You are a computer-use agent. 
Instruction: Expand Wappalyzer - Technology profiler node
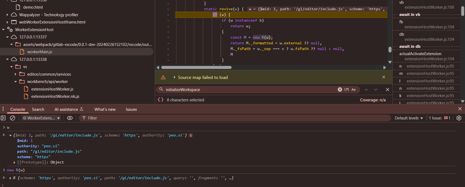pos(7,15)
